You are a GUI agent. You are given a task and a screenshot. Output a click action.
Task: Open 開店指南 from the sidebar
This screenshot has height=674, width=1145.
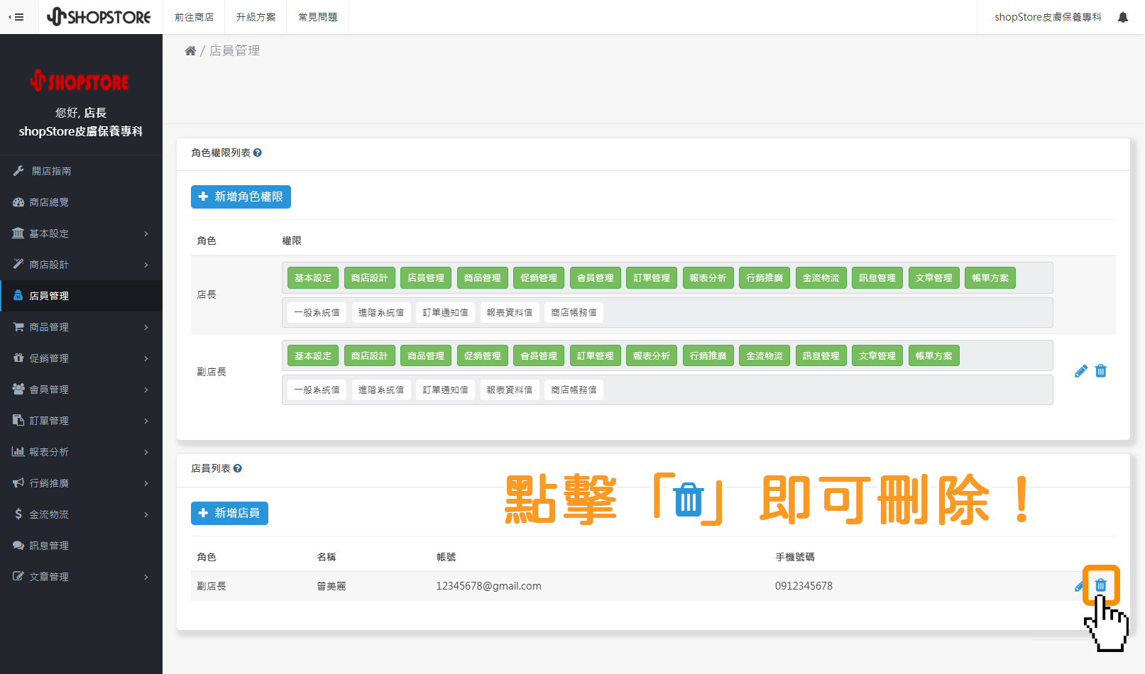81,171
